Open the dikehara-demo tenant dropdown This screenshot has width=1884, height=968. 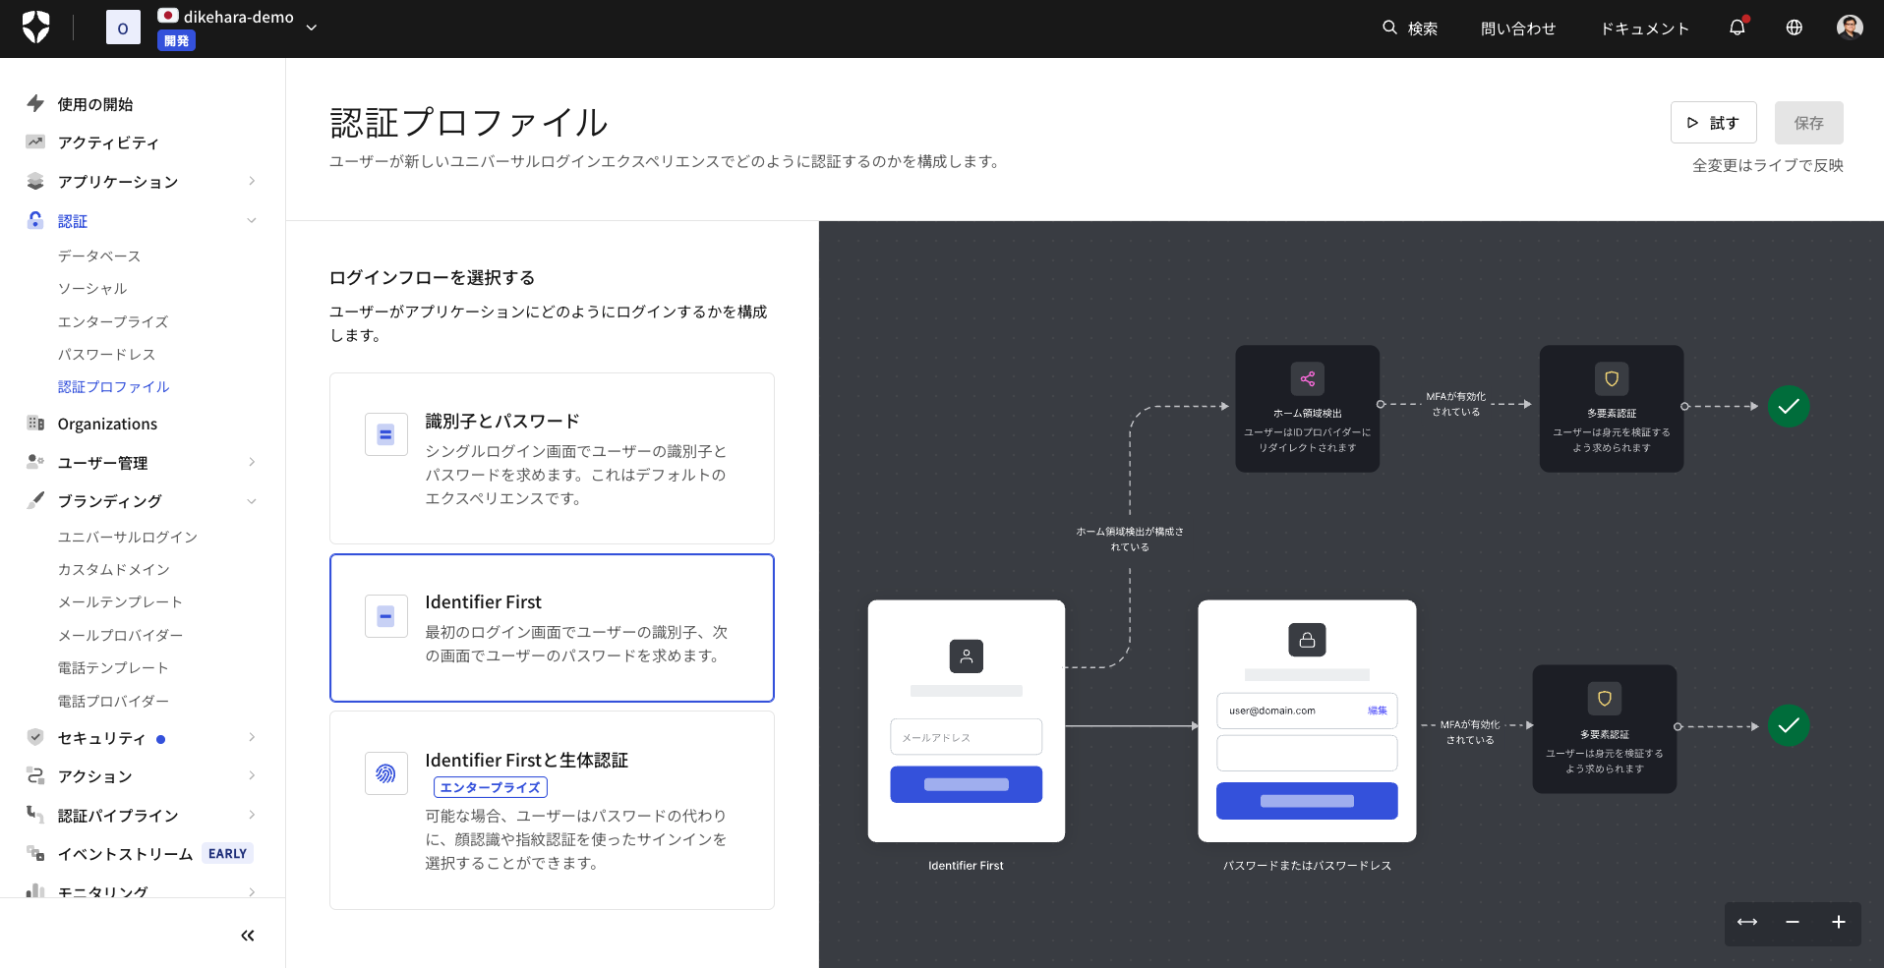coord(311,28)
